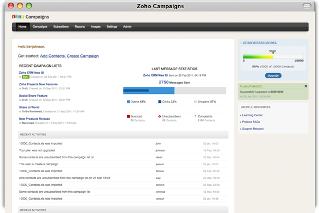Image resolution: width=319 pixels, height=213 pixels.
Task: Click the Add Contacts link
Action: [52, 56]
